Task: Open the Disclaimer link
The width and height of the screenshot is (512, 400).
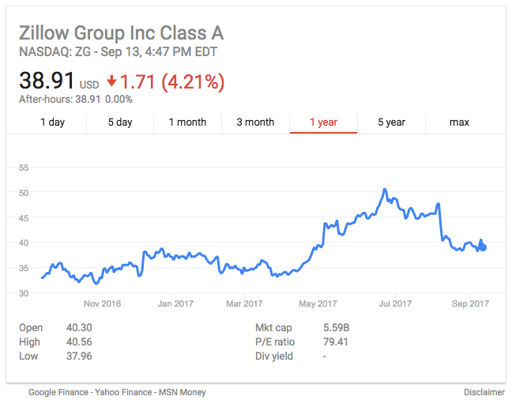Action: (x=484, y=392)
